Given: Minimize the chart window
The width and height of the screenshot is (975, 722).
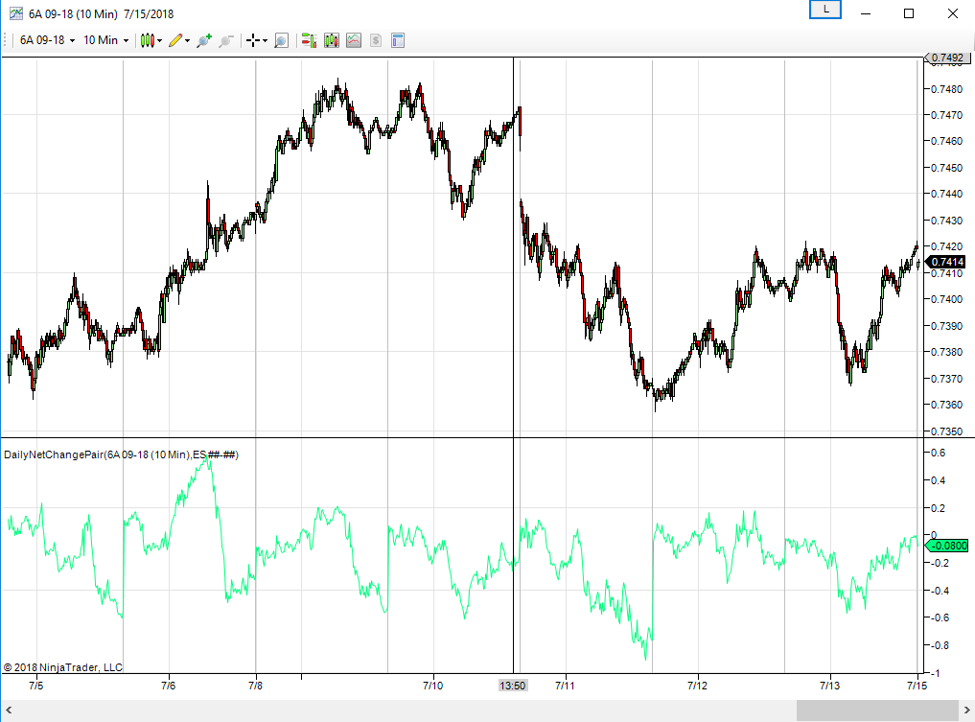Looking at the screenshot, I should (865, 13).
